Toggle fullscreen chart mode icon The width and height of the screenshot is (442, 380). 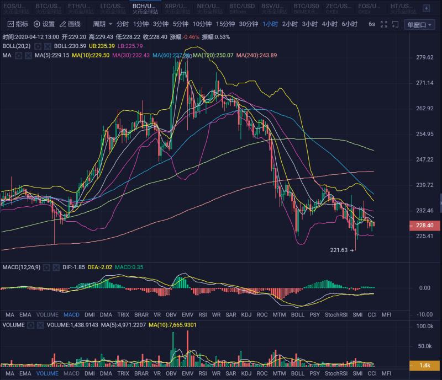383,24
